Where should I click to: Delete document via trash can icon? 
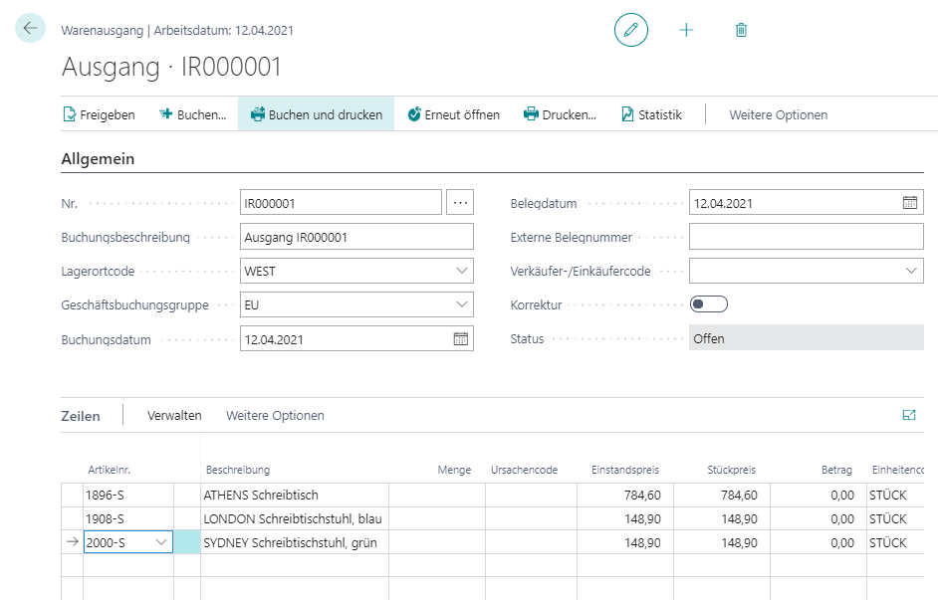click(741, 30)
